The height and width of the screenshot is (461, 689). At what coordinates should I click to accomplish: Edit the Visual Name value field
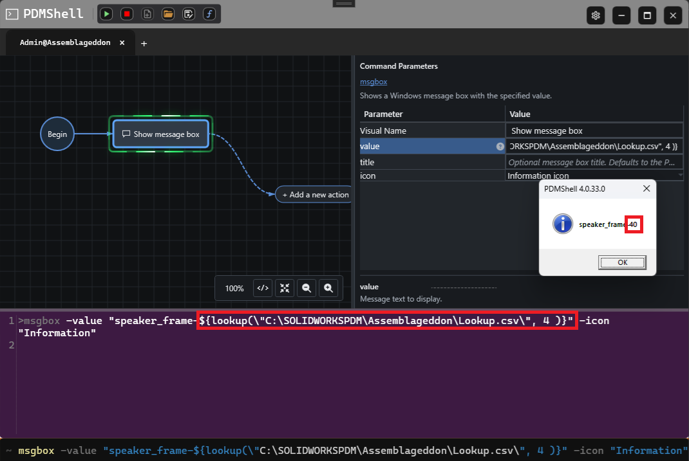(594, 131)
